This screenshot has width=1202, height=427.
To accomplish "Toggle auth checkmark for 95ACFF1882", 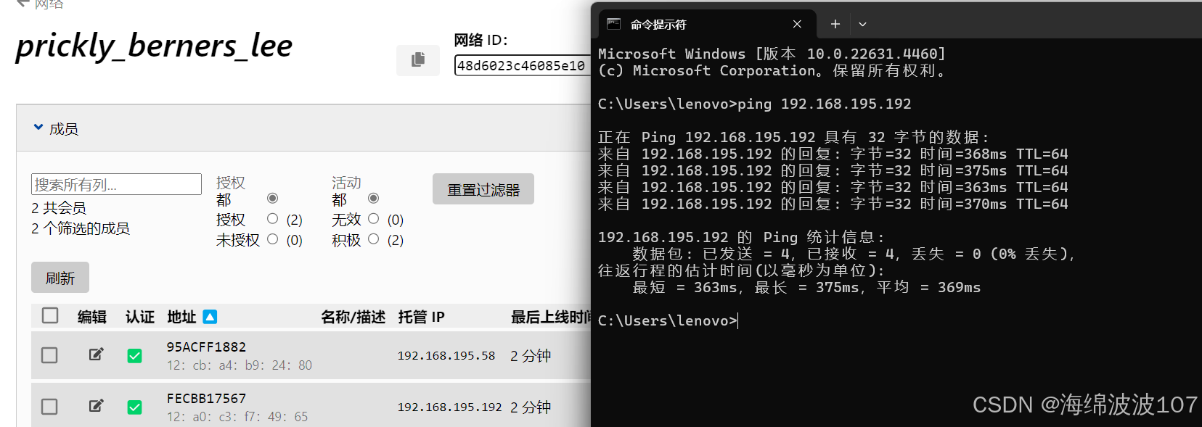I will 134,356.
